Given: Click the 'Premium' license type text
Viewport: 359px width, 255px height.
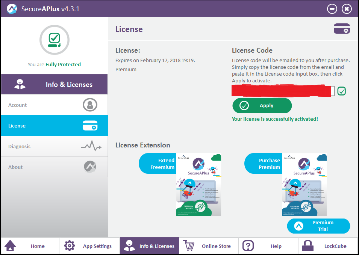Looking at the screenshot, I should click(x=126, y=69).
